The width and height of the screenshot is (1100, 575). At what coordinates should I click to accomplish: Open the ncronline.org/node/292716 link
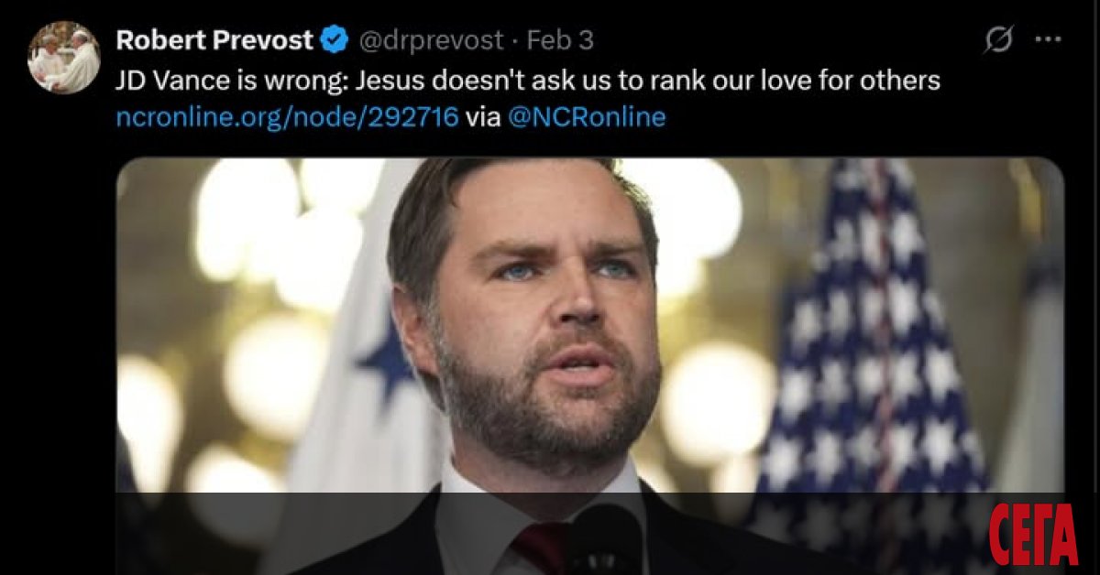point(287,117)
